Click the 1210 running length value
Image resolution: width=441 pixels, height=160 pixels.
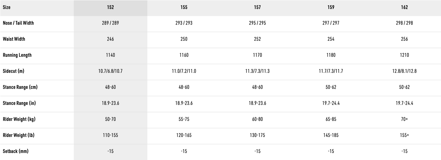[404, 55]
